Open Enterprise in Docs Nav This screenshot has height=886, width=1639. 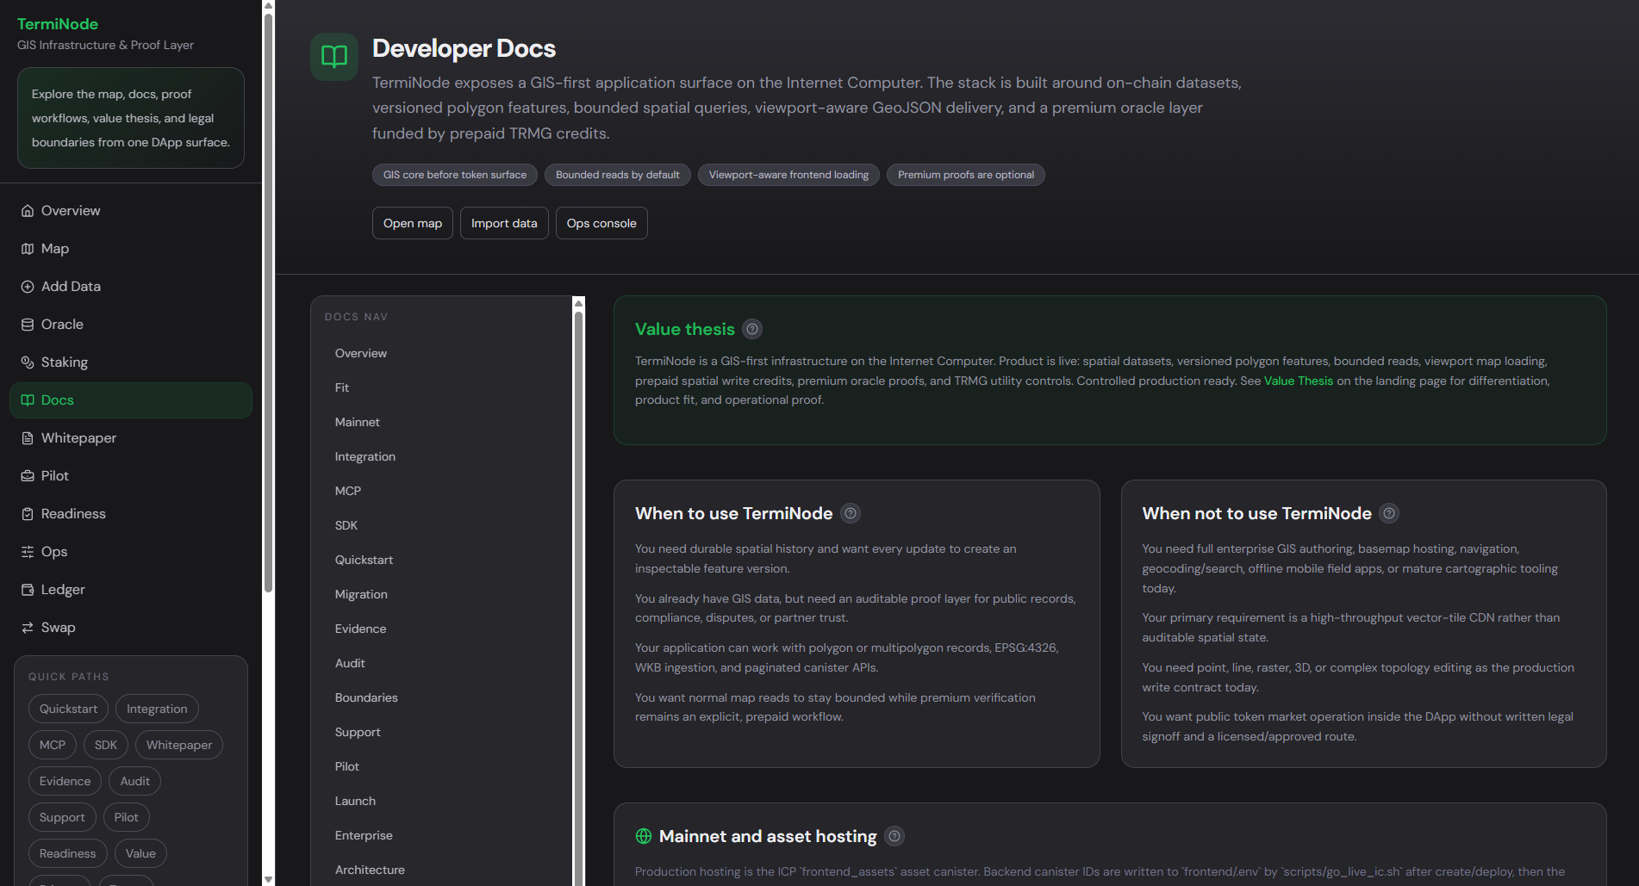coord(441,835)
